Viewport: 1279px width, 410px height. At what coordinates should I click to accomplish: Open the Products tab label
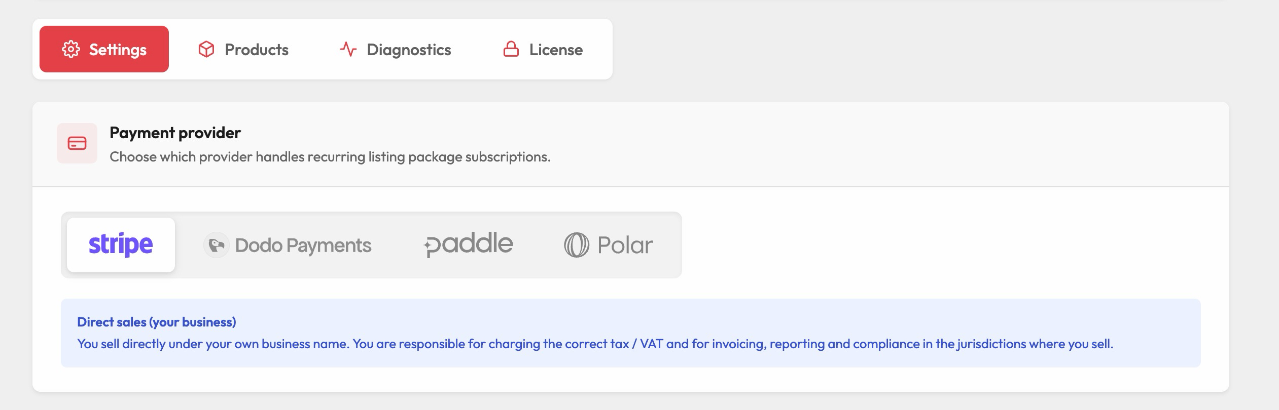(x=257, y=50)
